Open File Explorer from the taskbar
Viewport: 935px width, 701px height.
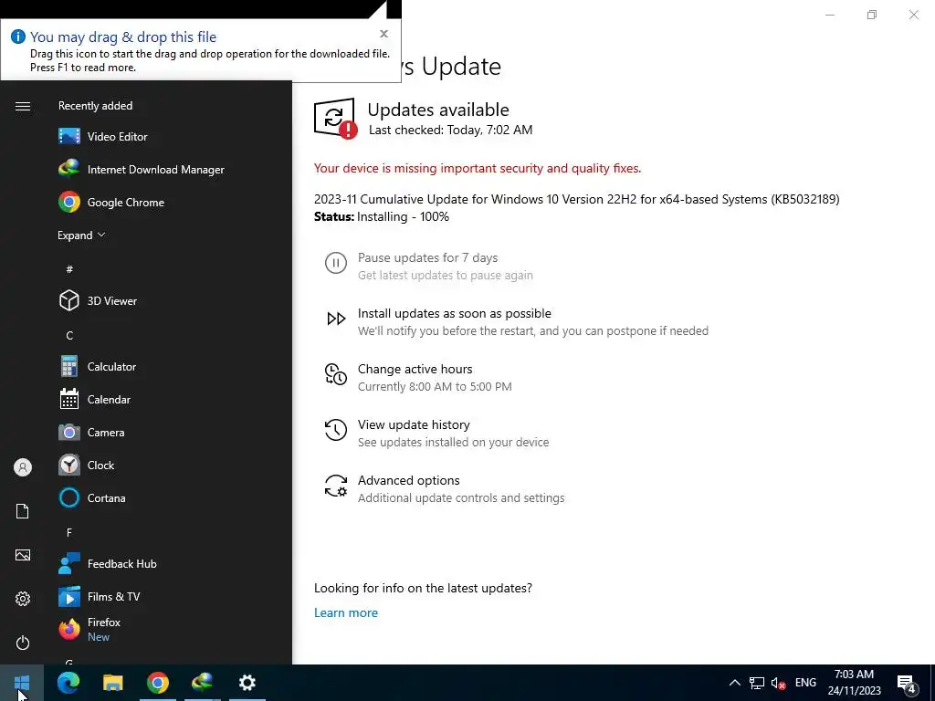(x=112, y=683)
